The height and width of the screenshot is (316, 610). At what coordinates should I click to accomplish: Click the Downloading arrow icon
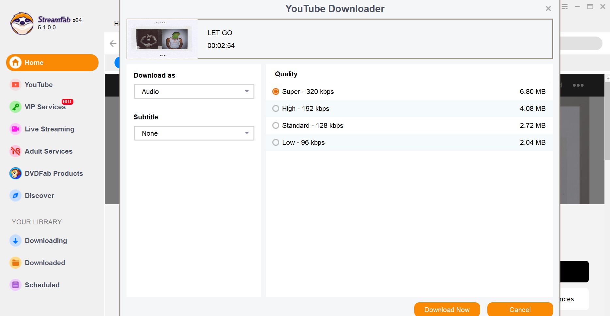[x=15, y=241]
